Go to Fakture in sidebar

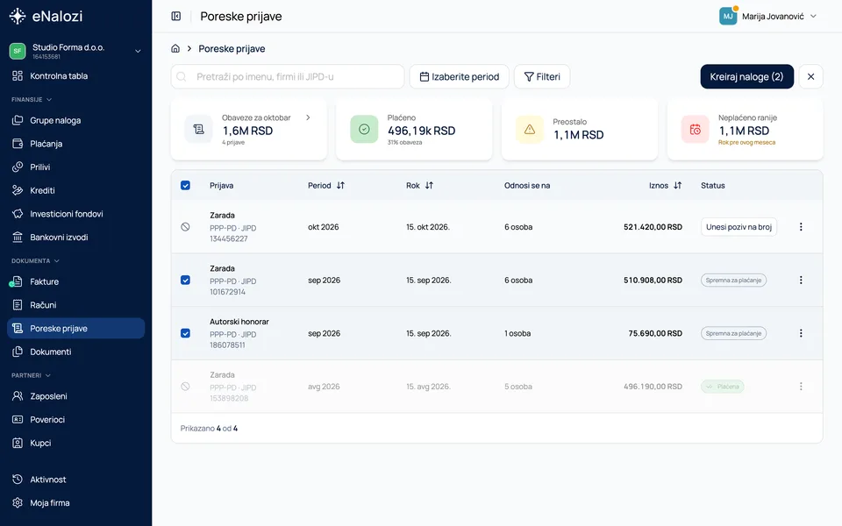point(75,281)
